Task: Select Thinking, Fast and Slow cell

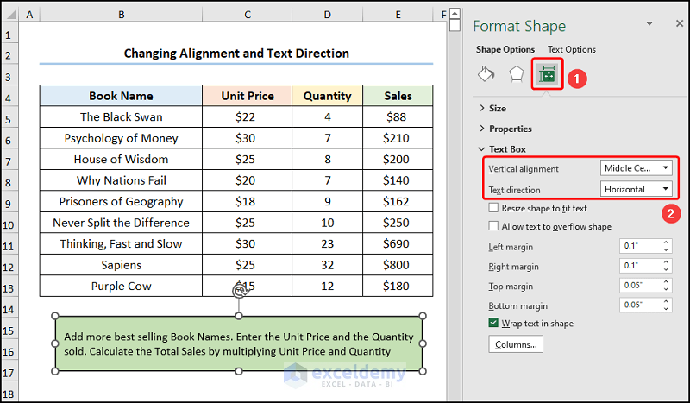Action: (x=121, y=243)
